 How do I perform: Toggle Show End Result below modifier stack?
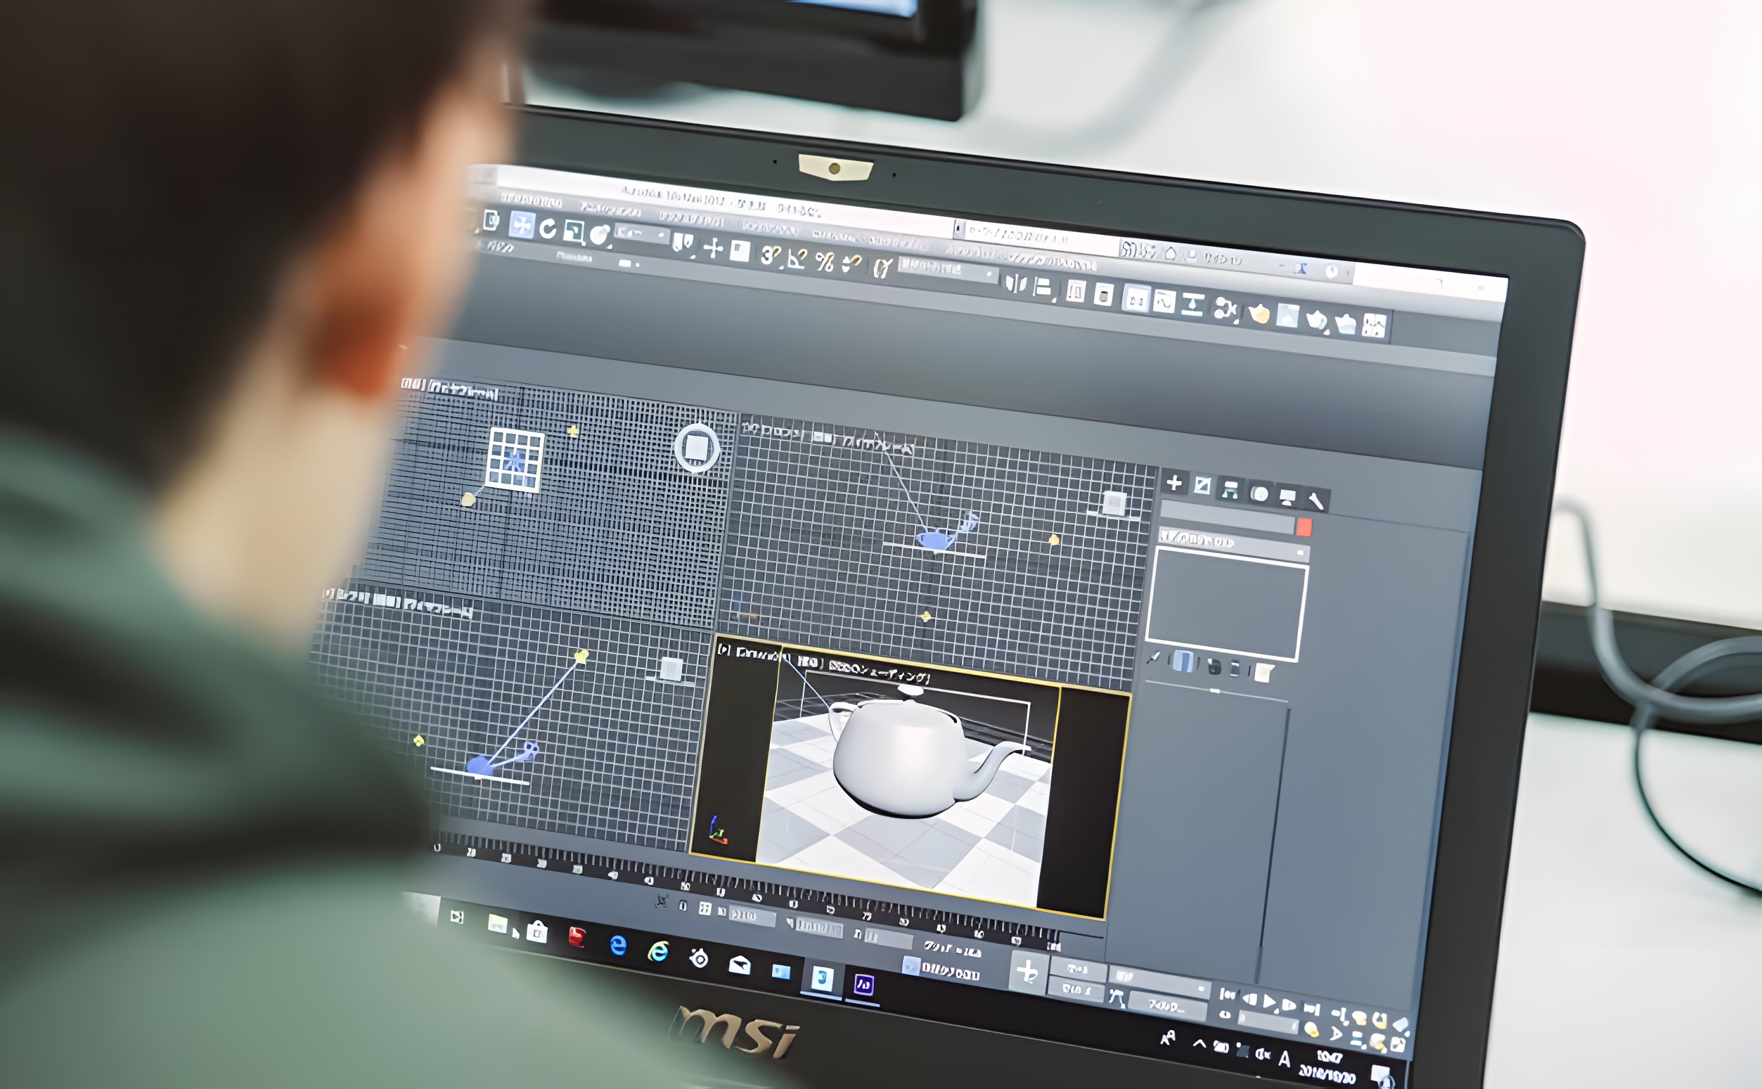tap(1182, 661)
